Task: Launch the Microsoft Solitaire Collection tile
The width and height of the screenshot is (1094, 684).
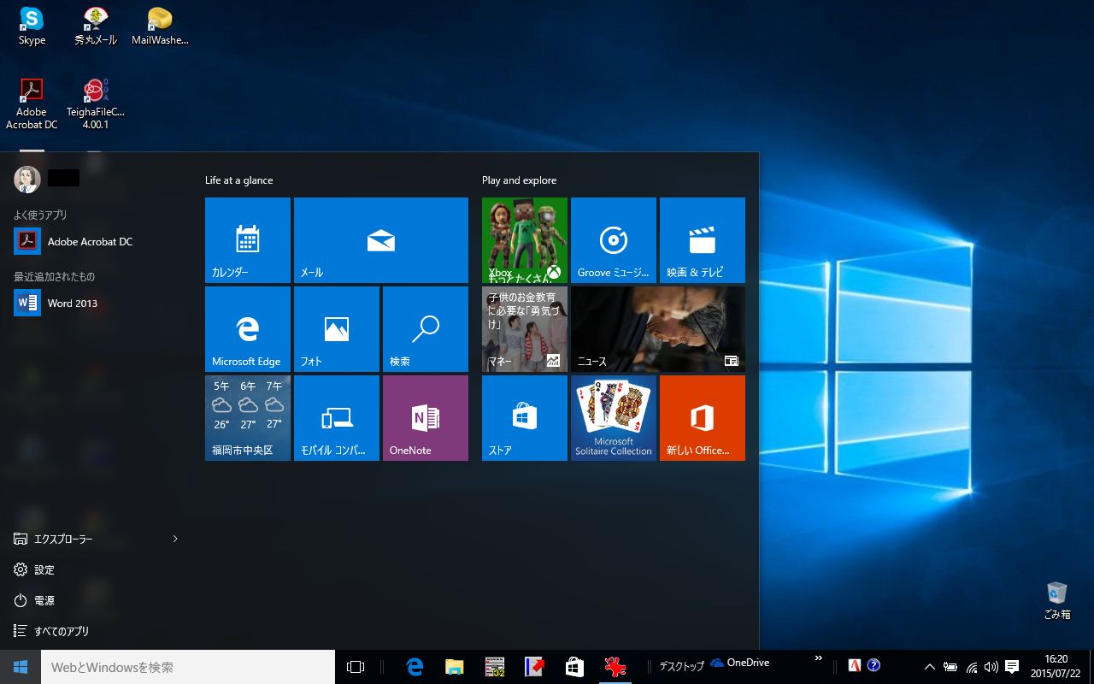Action: [x=614, y=418]
